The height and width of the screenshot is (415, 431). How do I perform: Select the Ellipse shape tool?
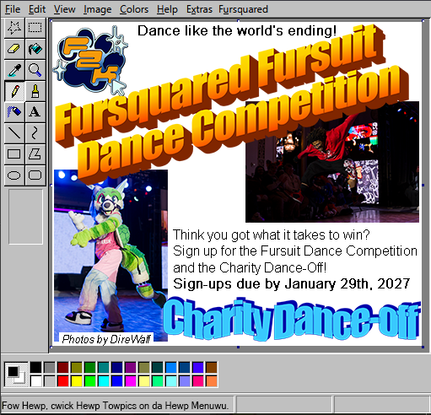click(x=14, y=175)
